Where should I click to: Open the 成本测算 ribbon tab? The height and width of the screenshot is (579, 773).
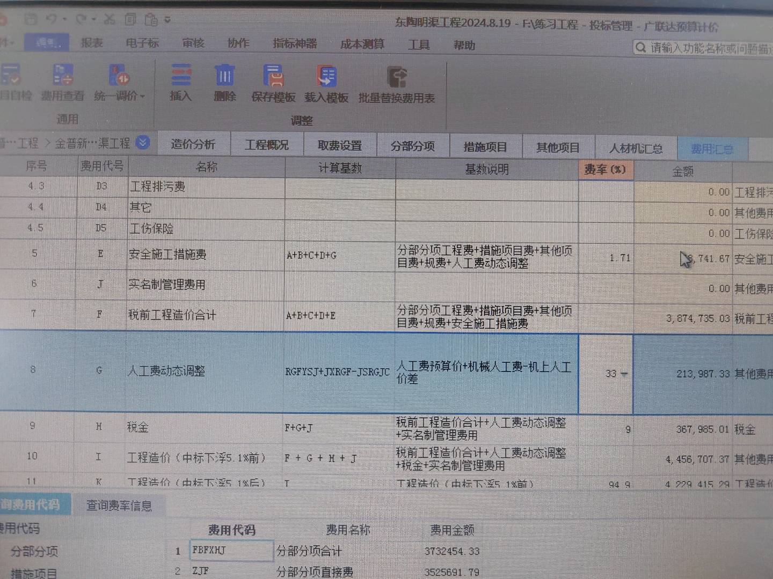point(362,44)
